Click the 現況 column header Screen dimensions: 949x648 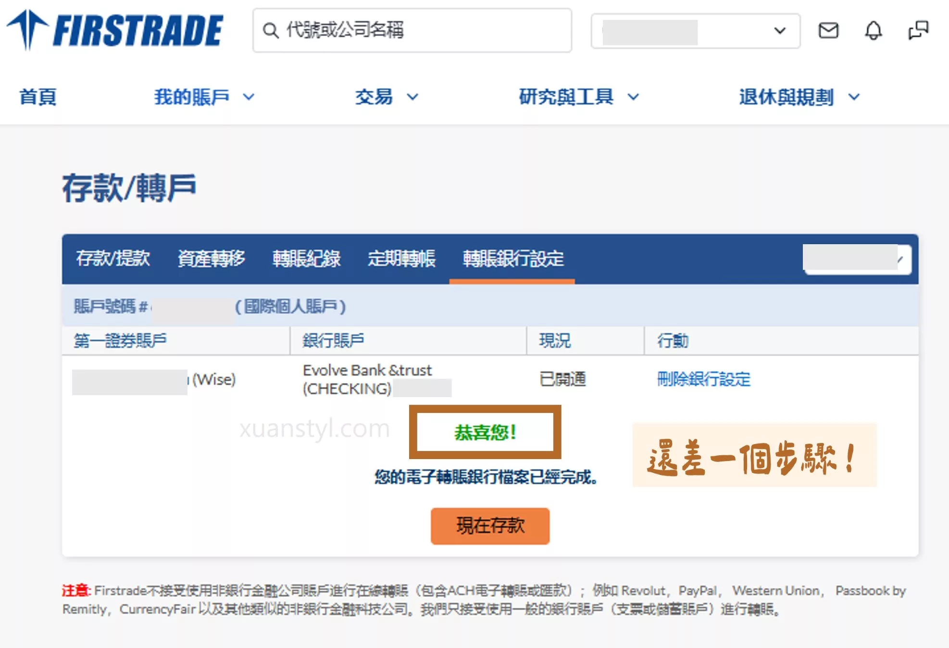pos(555,341)
